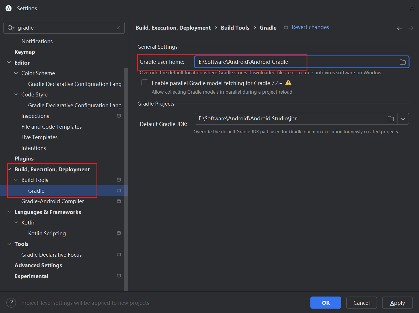
Task: Collapse the Languages & Frameworks section
Action: (9, 212)
